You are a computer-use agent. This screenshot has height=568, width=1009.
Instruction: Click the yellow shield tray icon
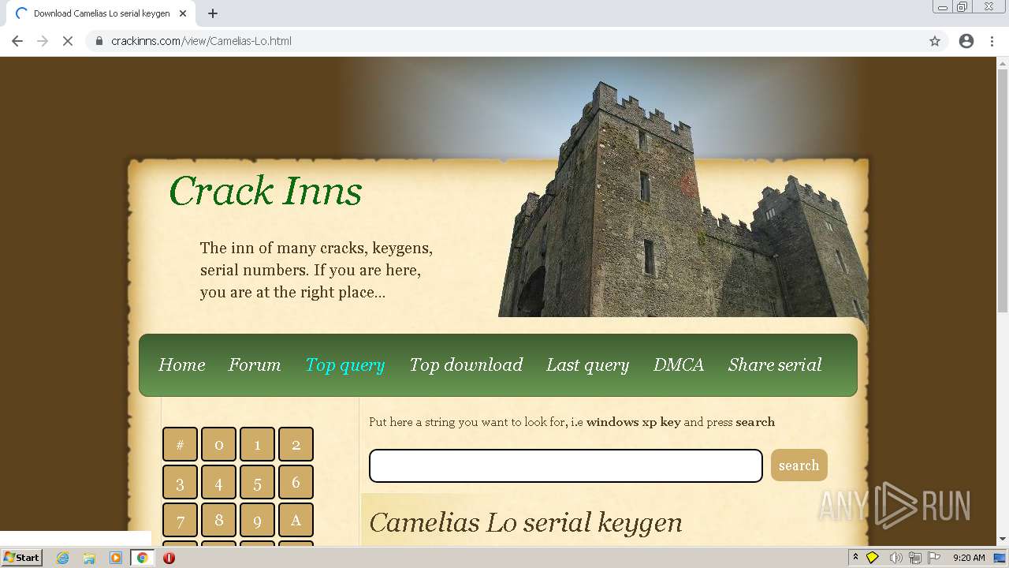pyautogui.click(x=873, y=558)
